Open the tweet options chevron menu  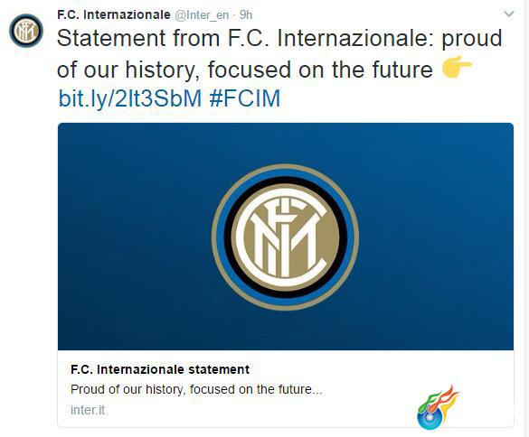point(508,14)
